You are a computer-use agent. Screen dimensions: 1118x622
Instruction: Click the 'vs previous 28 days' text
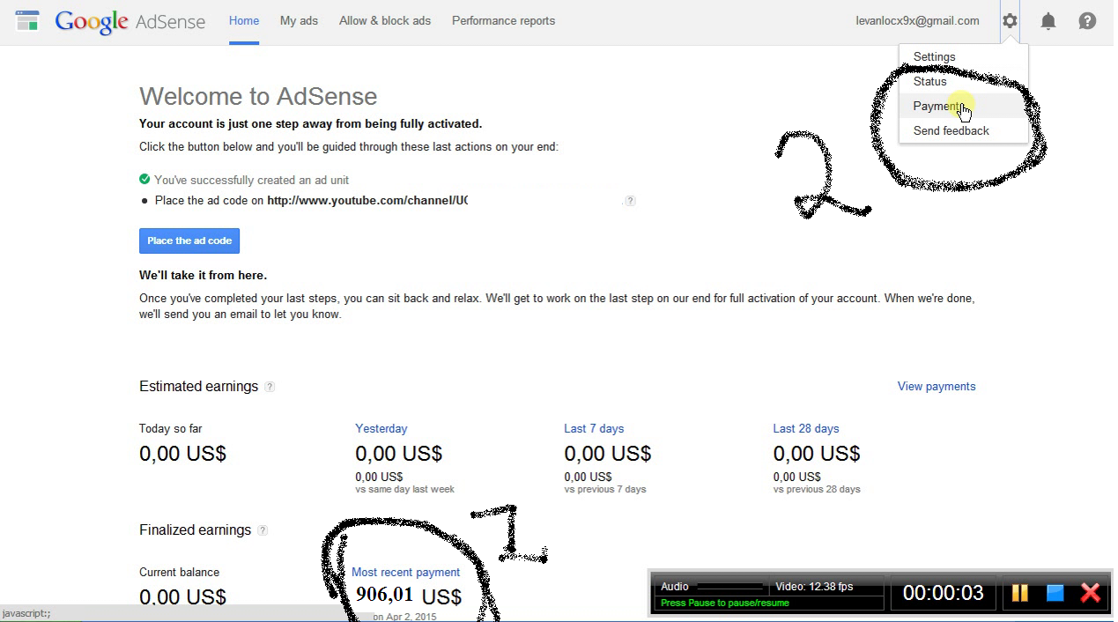coord(817,489)
